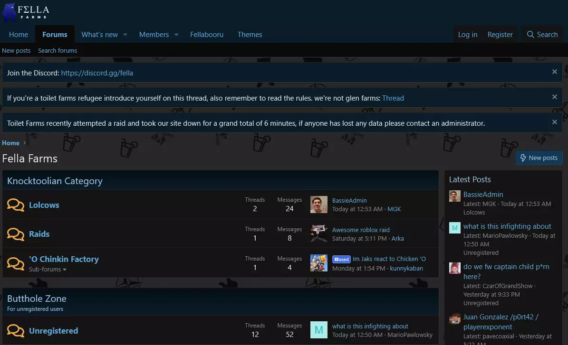Click the Based prefix label
Image resolution: width=568 pixels, height=345 pixels.
tap(341, 259)
